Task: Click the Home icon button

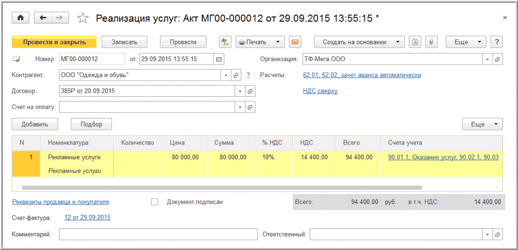Action: (x=21, y=18)
